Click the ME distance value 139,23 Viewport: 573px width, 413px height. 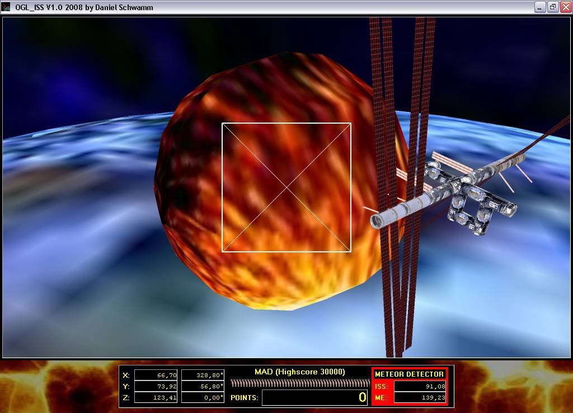(x=420, y=397)
